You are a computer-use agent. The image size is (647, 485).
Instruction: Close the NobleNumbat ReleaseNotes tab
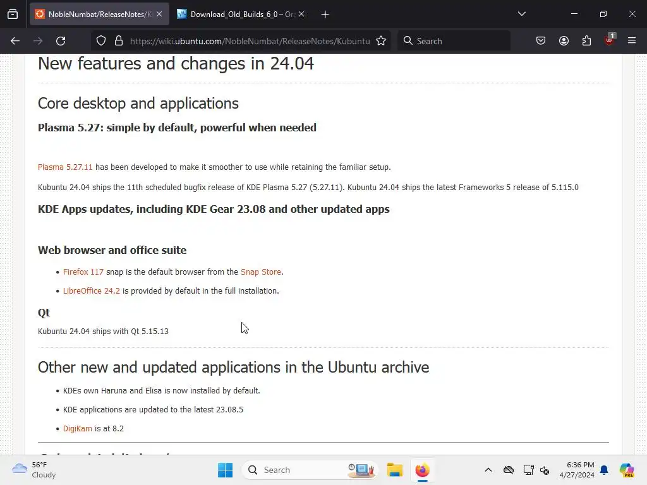click(159, 14)
